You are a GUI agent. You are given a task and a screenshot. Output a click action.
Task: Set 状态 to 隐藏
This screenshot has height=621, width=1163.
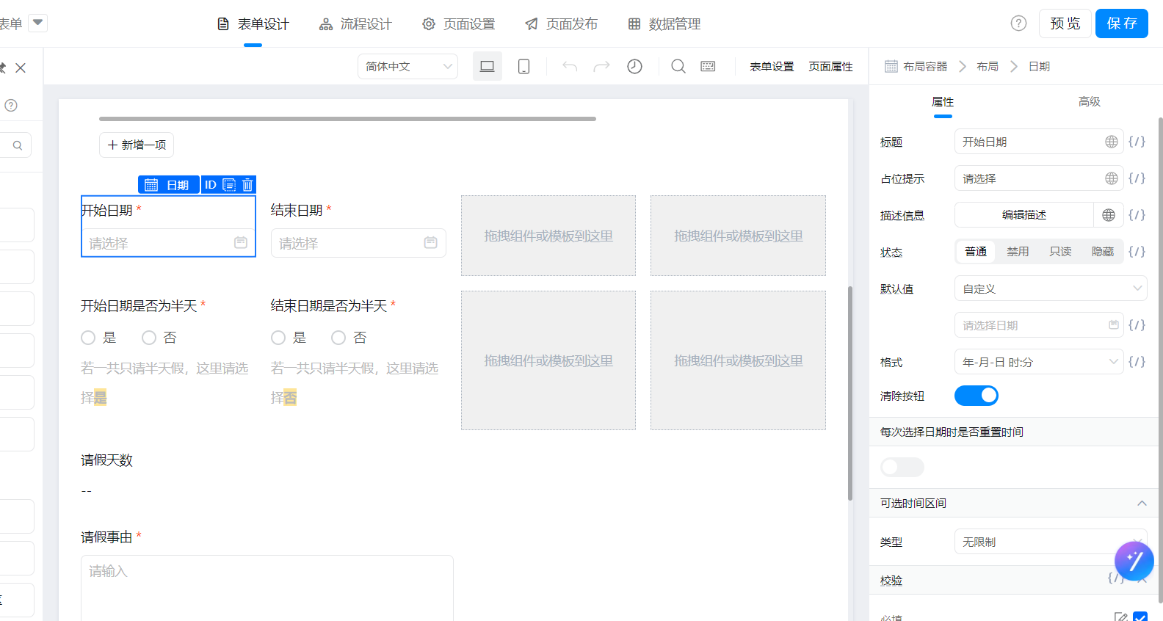1103,252
